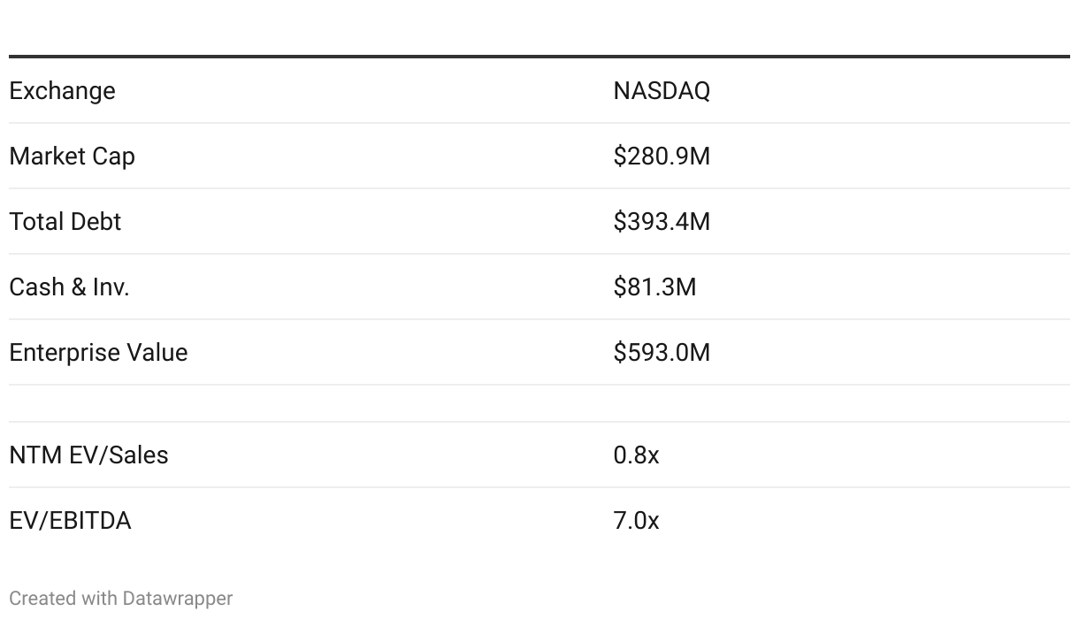Select the NASDAQ exchange value

(x=662, y=91)
